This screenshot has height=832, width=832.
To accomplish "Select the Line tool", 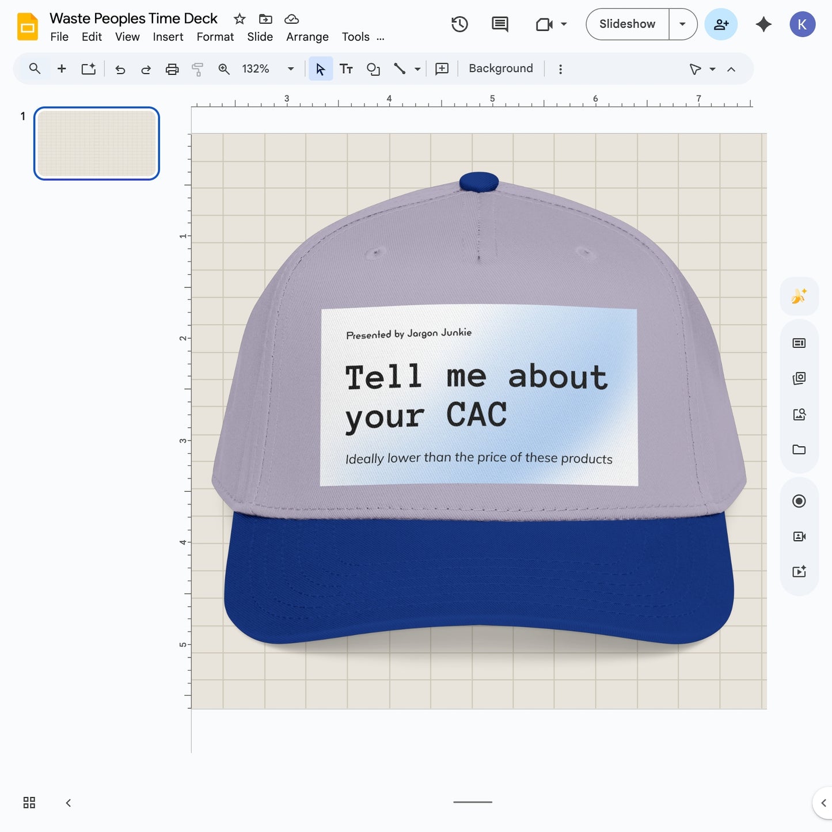I will click(400, 69).
